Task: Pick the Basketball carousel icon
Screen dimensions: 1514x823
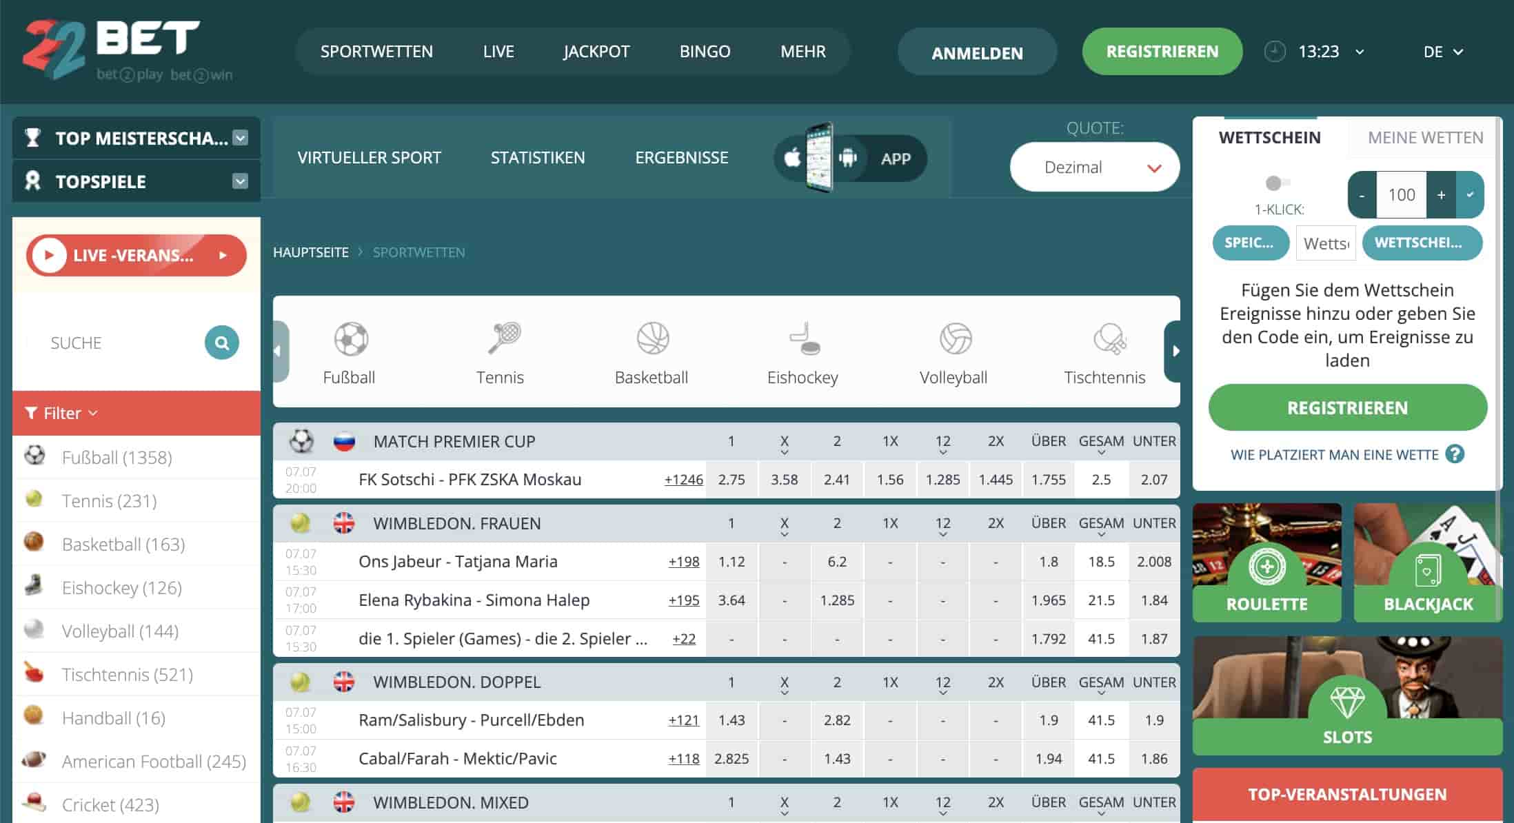Action: point(652,338)
